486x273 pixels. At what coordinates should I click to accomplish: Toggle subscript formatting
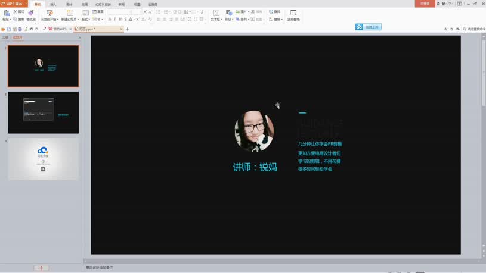click(143, 19)
